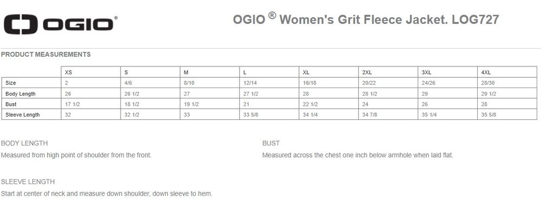The width and height of the screenshot is (541, 215).
Task: Click the PRODUCT MEASUREMENTS heading
Action: click(46, 55)
